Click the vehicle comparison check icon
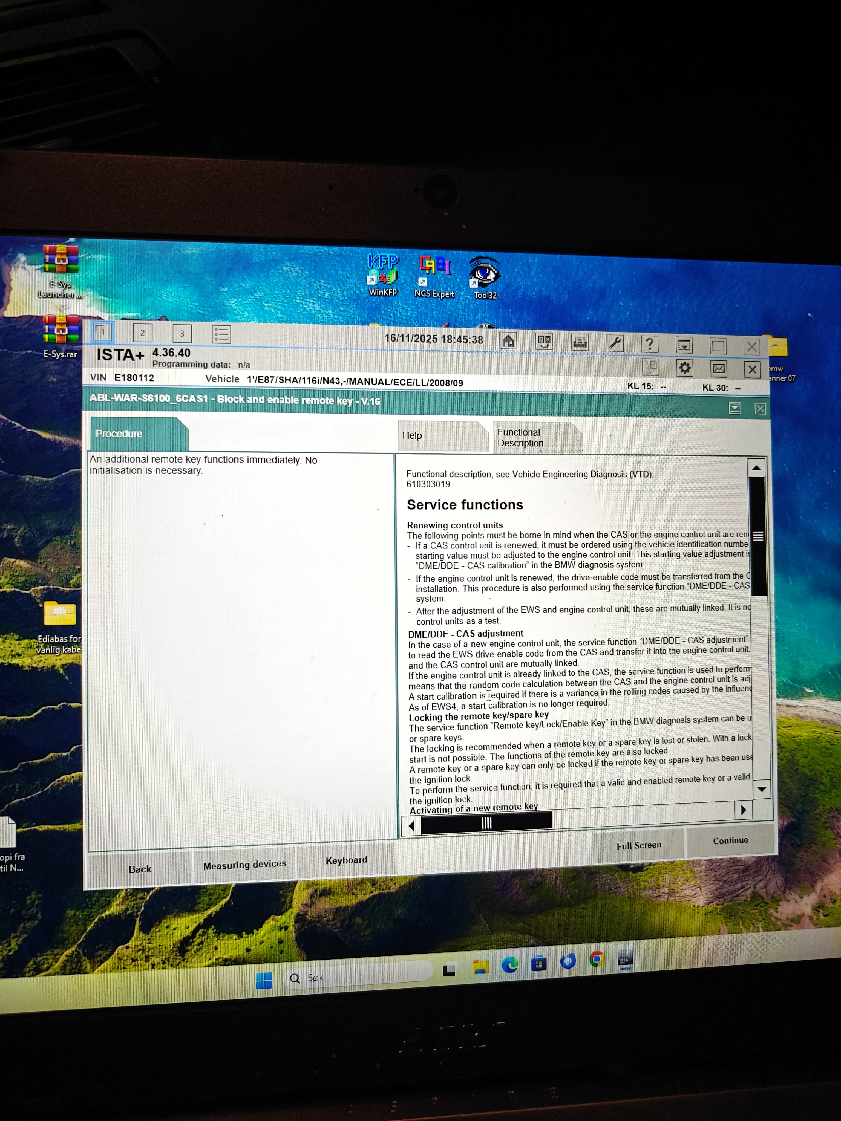Screen dimensions: 841x1121 pyautogui.click(x=544, y=342)
